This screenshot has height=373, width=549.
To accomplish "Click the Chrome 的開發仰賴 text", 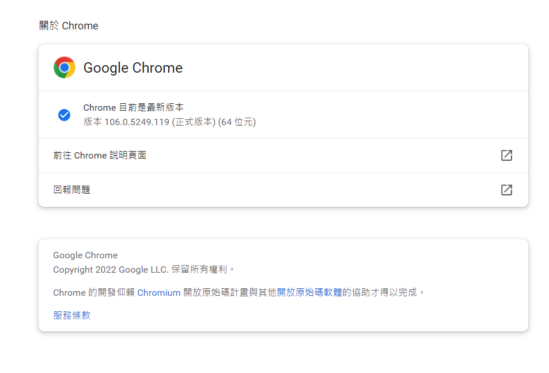I will (94, 292).
